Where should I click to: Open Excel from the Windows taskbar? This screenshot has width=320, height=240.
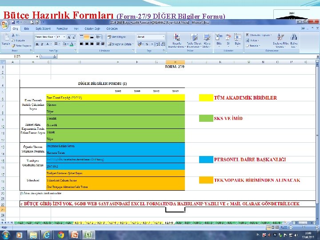tap(88, 235)
